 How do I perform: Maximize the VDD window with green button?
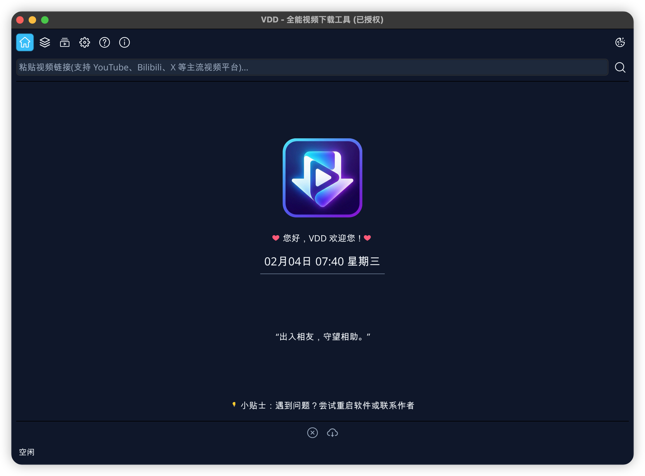pos(45,20)
